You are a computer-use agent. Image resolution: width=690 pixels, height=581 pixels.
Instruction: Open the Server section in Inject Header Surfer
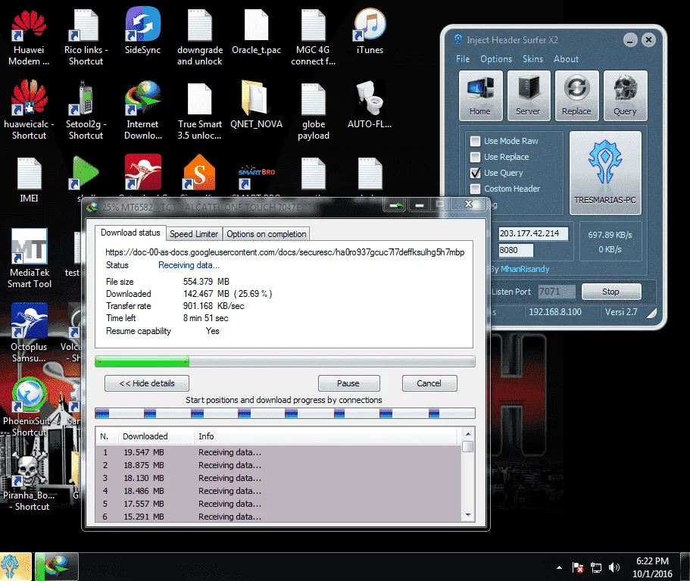(529, 95)
